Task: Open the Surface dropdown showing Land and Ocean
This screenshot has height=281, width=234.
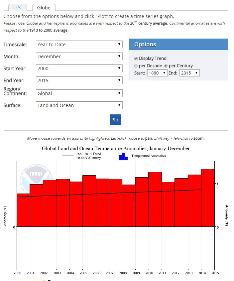Action: (79, 105)
